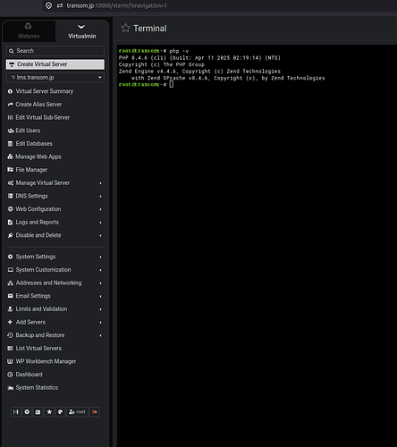The width and height of the screenshot is (397, 447).
Task: Click the WP Workbench Manager icon
Action: point(10,361)
